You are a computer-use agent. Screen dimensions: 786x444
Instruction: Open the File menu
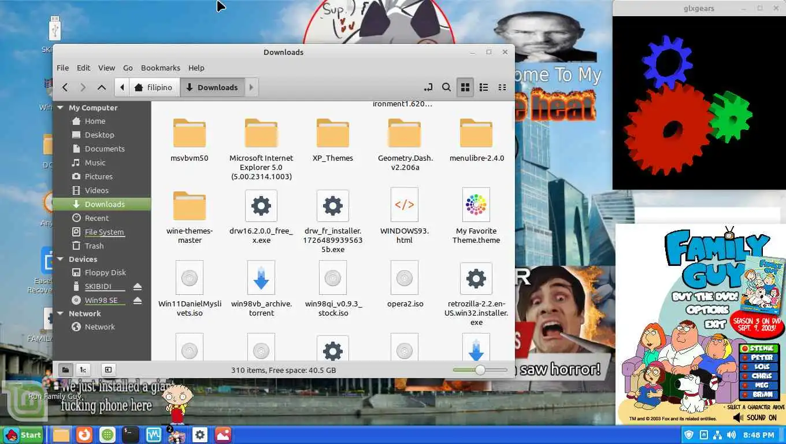tap(62, 68)
